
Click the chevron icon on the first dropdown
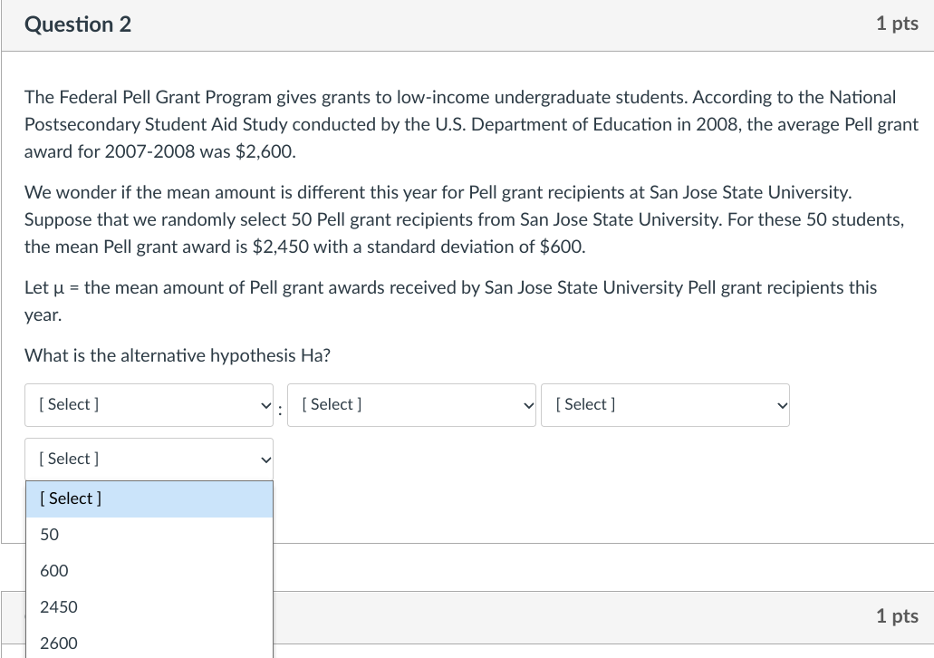(265, 405)
